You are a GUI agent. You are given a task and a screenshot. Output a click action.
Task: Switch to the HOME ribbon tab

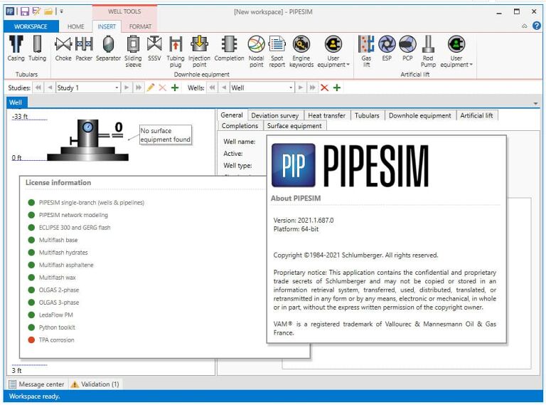click(76, 26)
